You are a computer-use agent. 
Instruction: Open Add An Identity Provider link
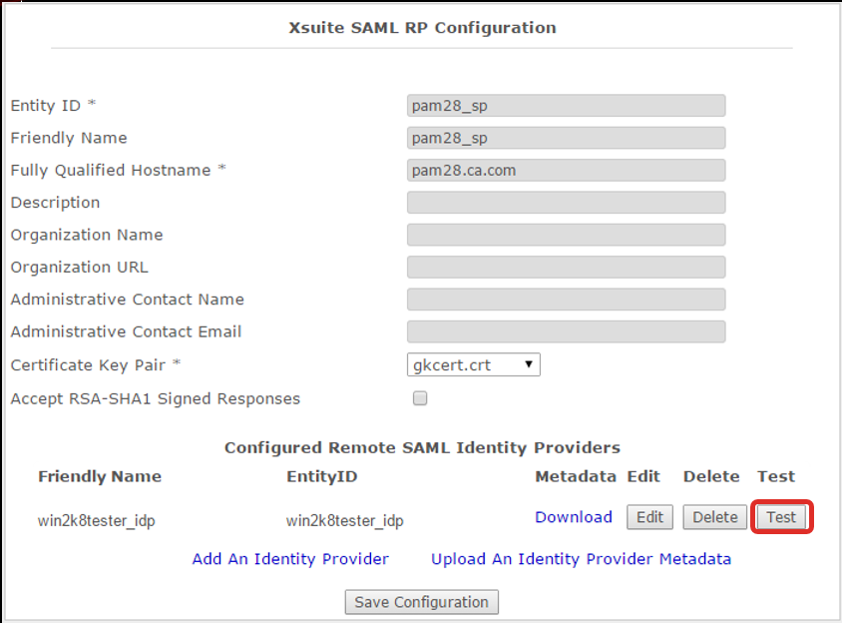click(x=290, y=559)
